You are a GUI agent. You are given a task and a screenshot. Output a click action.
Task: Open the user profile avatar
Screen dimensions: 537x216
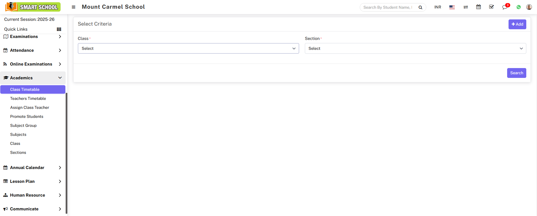click(529, 7)
